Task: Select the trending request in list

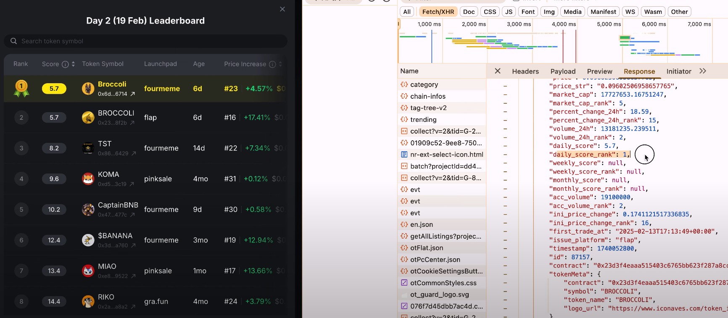Action: point(423,120)
